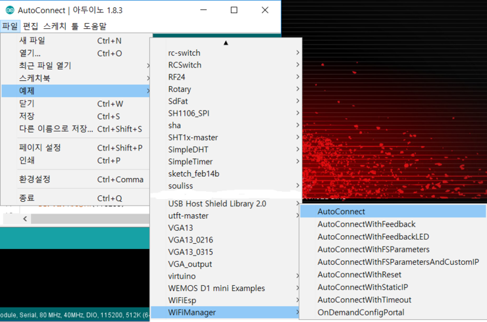Open 환경설정 preferences
Viewport: 487px width, 322px height.
click(76, 179)
